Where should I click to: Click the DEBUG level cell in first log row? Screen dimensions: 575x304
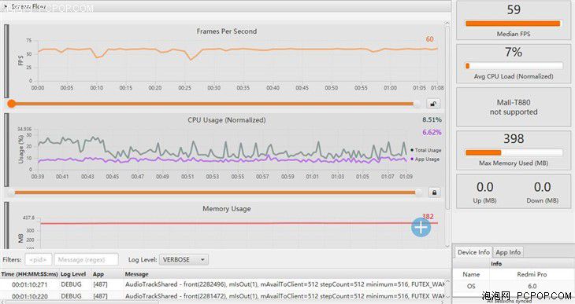pyautogui.click(x=71, y=284)
